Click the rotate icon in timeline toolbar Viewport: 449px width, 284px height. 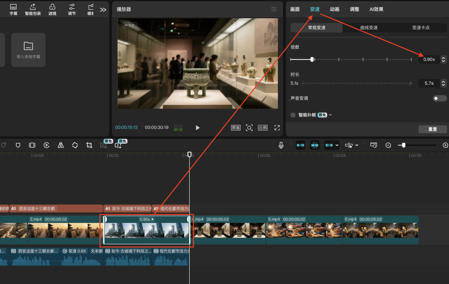click(75, 145)
